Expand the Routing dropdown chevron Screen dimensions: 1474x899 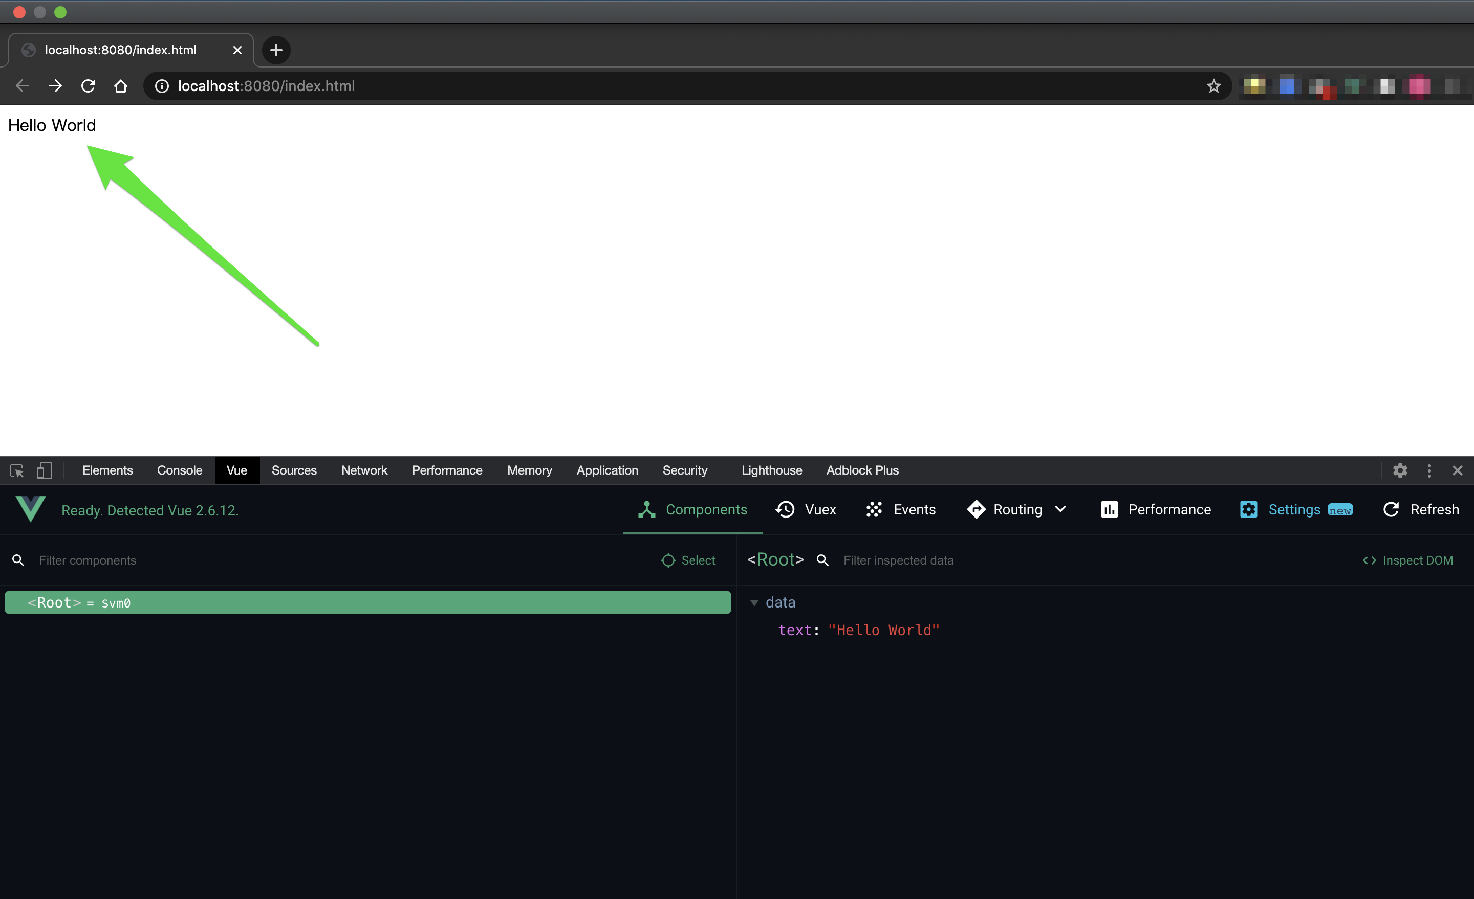(x=1060, y=509)
